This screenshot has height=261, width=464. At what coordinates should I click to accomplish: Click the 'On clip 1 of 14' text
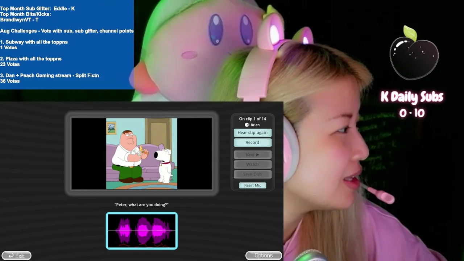coord(253,119)
